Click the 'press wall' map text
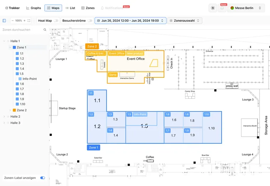The height and width of the screenshot is (186, 270). (x=232, y=86)
